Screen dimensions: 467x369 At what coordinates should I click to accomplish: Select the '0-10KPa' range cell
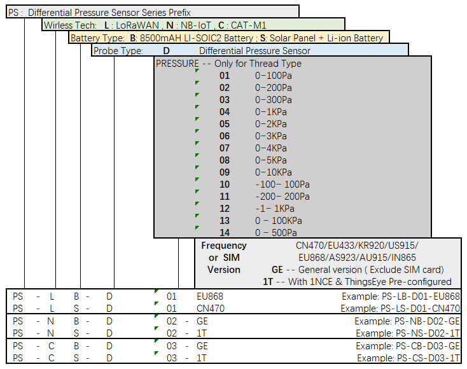tap(274, 172)
